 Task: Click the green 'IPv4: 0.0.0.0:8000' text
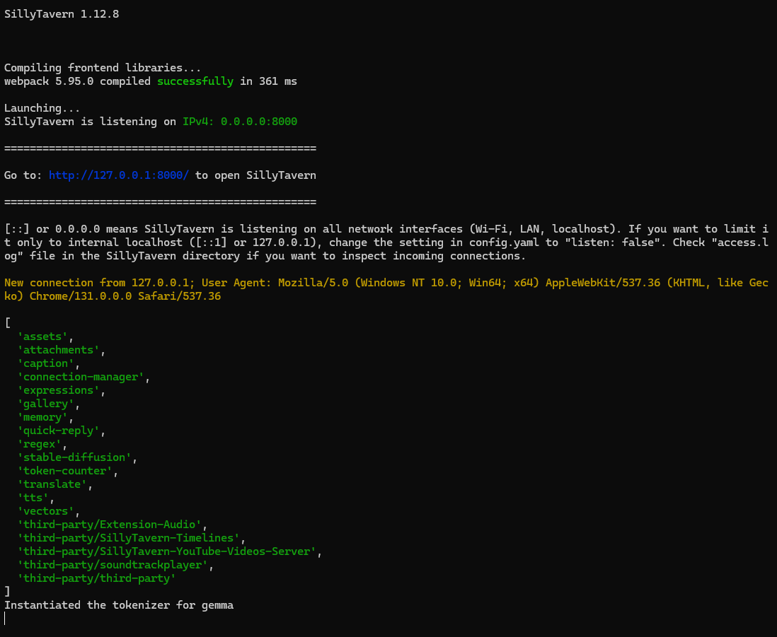click(240, 122)
